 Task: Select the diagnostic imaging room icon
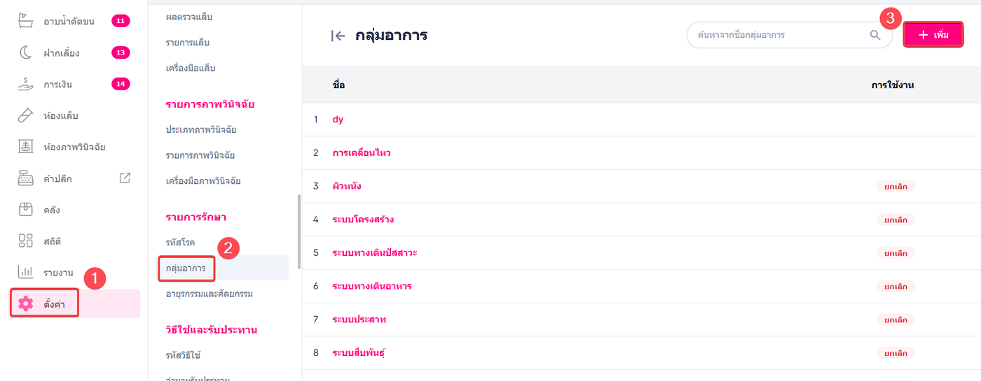25,147
